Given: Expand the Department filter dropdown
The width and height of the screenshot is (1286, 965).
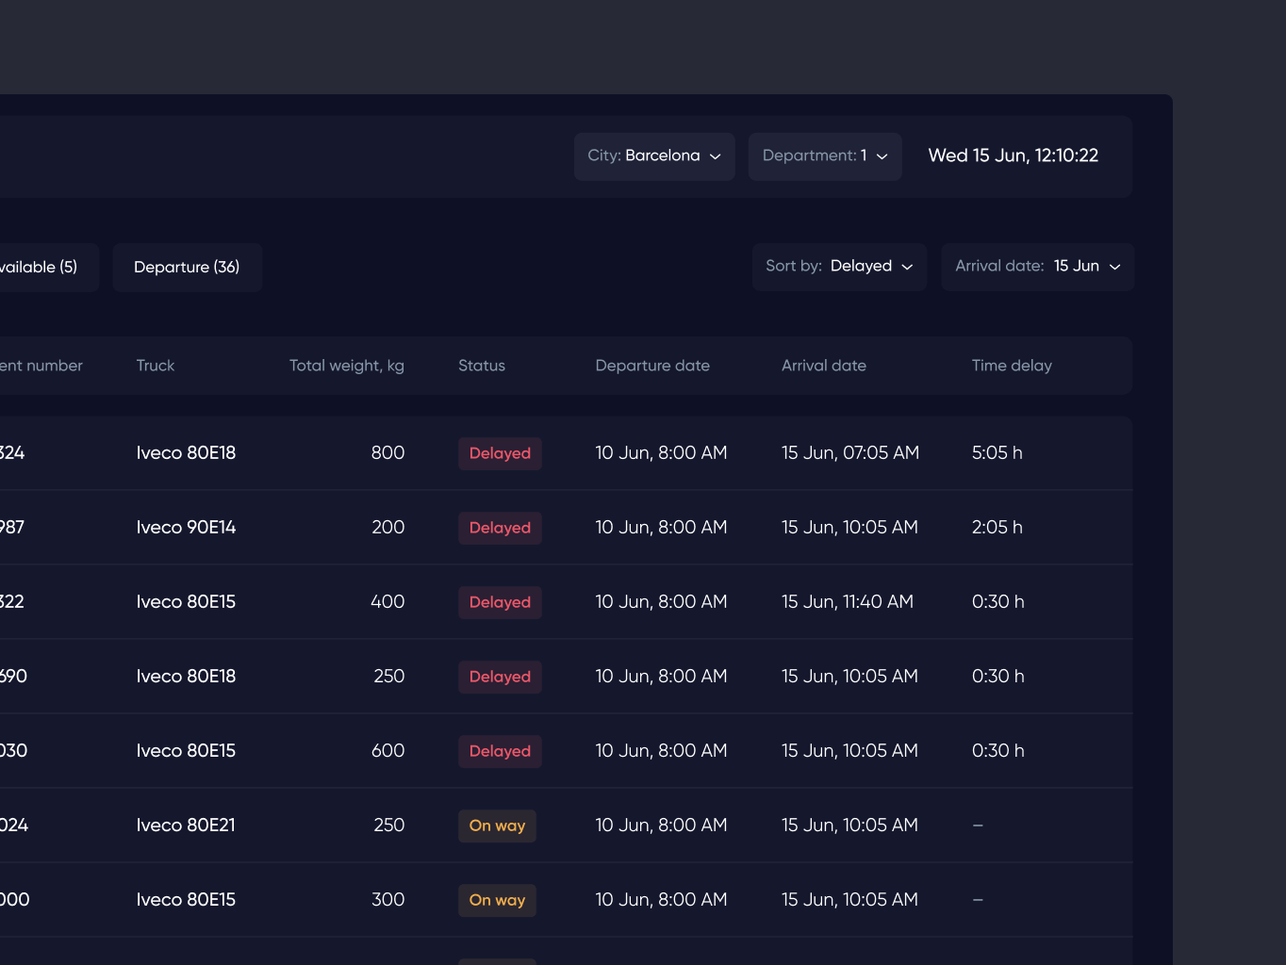Looking at the screenshot, I should click(x=824, y=155).
